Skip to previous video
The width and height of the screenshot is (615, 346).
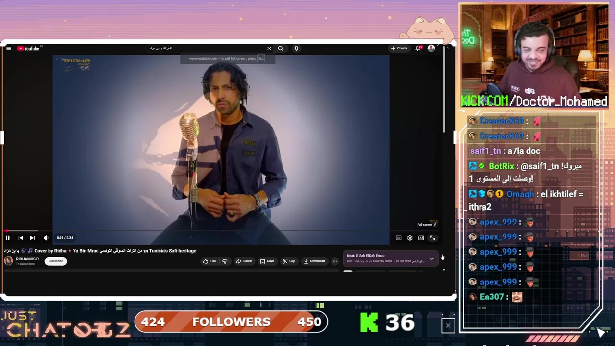21,238
